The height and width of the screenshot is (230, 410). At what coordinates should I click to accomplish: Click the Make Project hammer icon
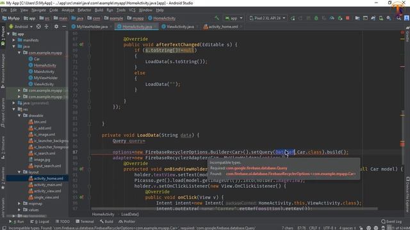217,18
